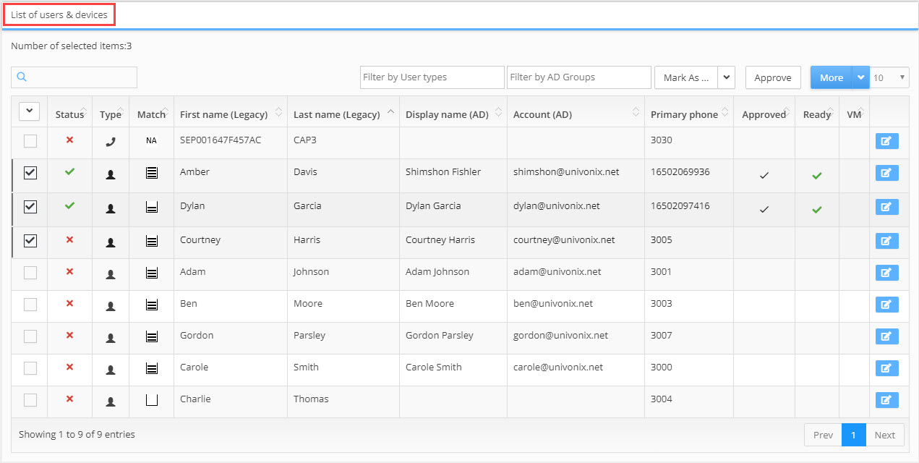Edit Charlie Thomas's record
The width and height of the screenshot is (919, 463).
coord(886,400)
